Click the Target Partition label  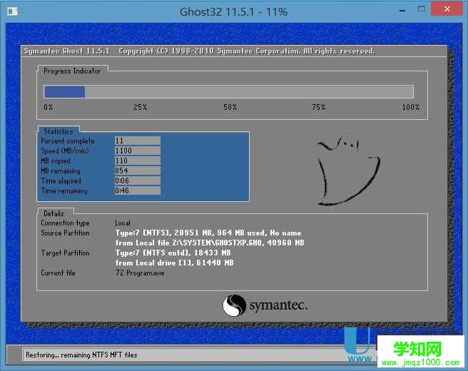pyautogui.click(x=66, y=253)
